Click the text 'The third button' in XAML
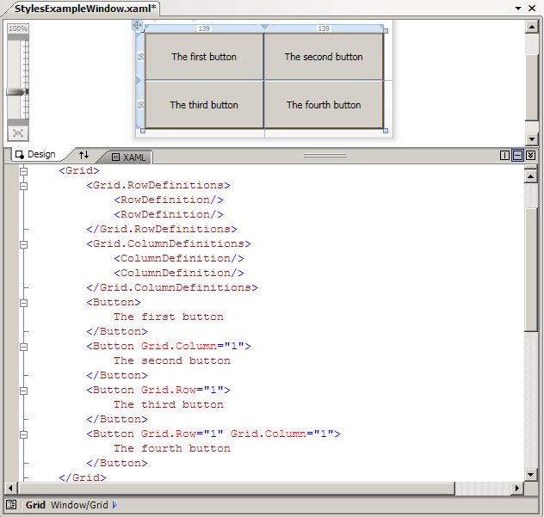 169,404
